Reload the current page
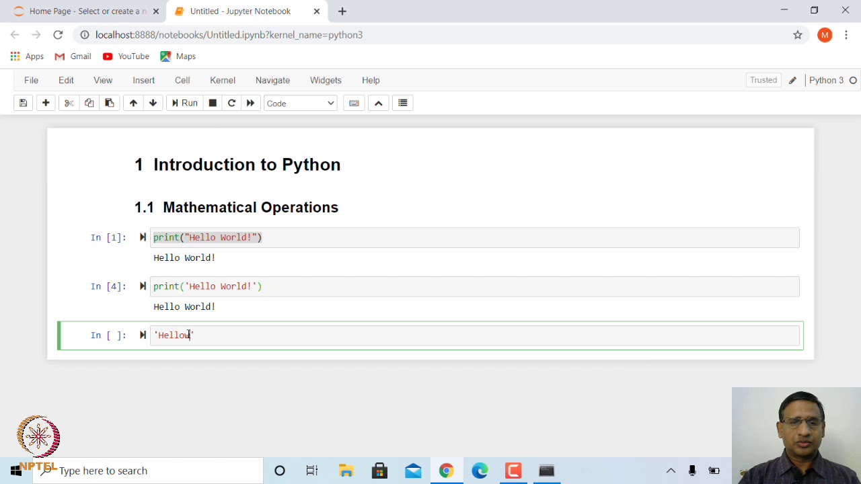Screen dimensions: 861x484 (58, 35)
